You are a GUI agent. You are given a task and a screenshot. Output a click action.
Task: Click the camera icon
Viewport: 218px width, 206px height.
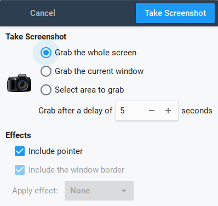pyautogui.click(x=19, y=83)
